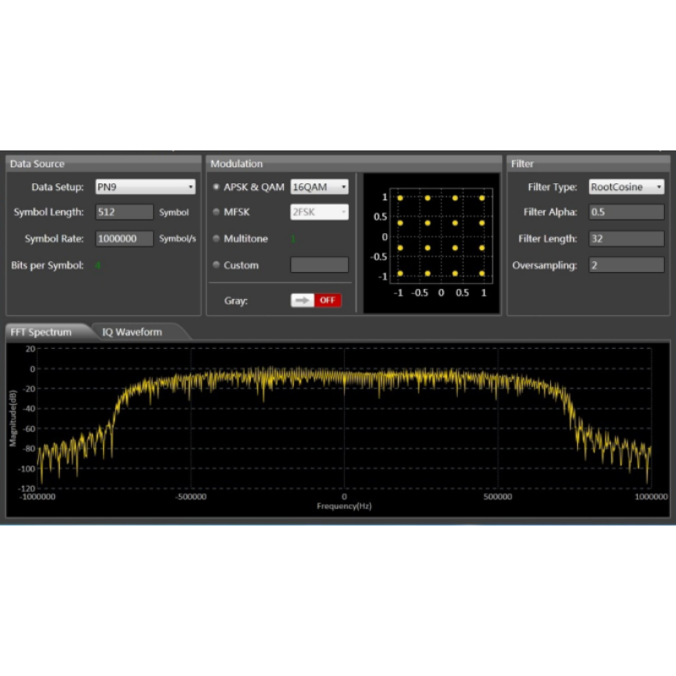Click the Filter Length input field

point(626,239)
